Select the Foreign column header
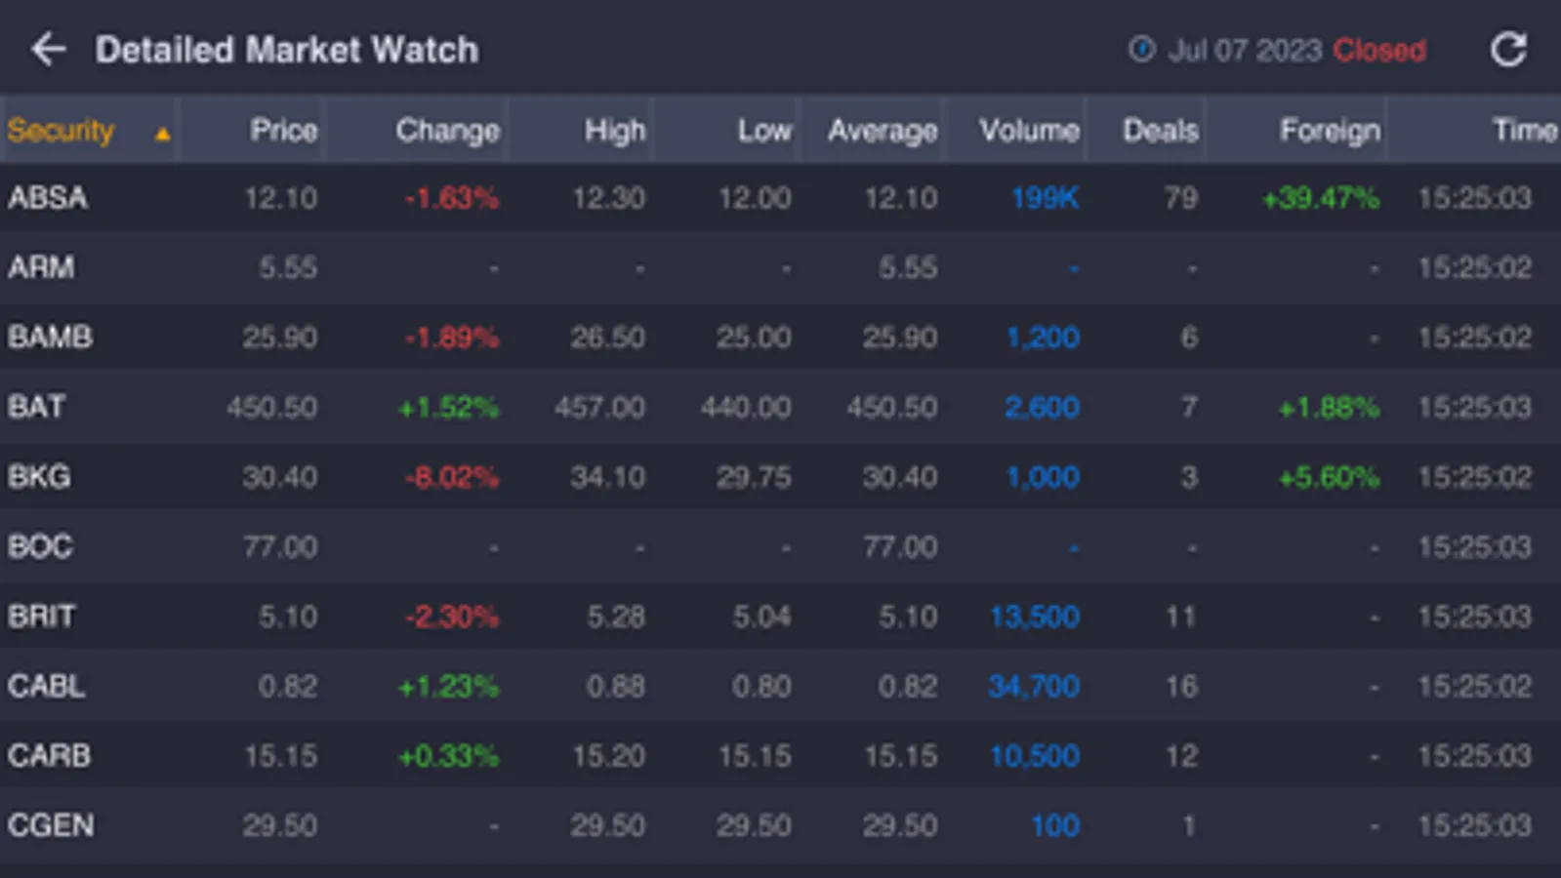Image resolution: width=1561 pixels, height=878 pixels. pos(1330,130)
